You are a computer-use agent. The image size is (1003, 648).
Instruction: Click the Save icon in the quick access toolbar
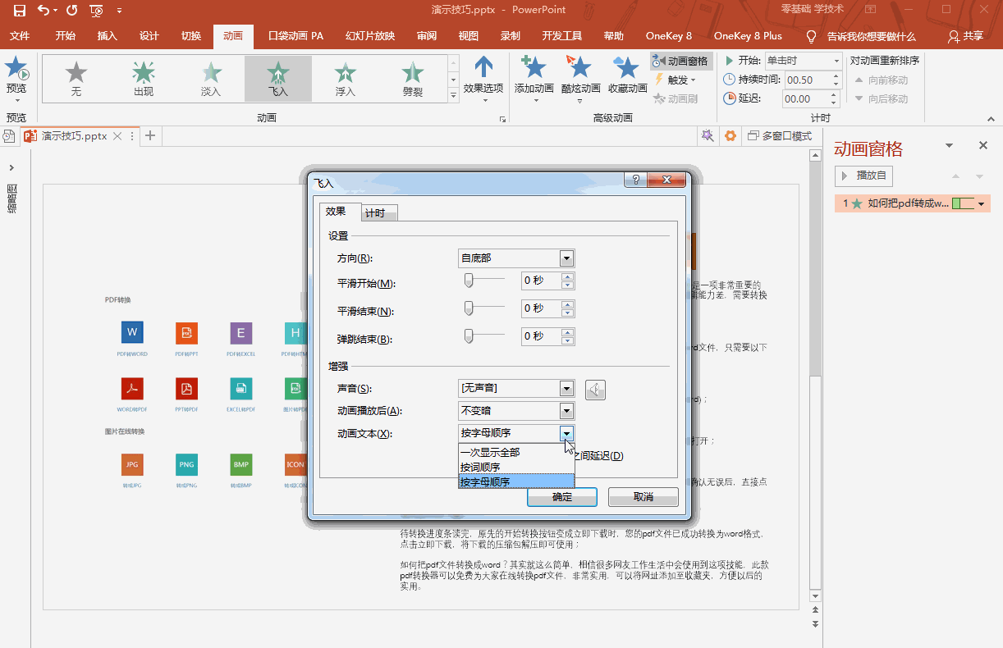(x=19, y=11)
